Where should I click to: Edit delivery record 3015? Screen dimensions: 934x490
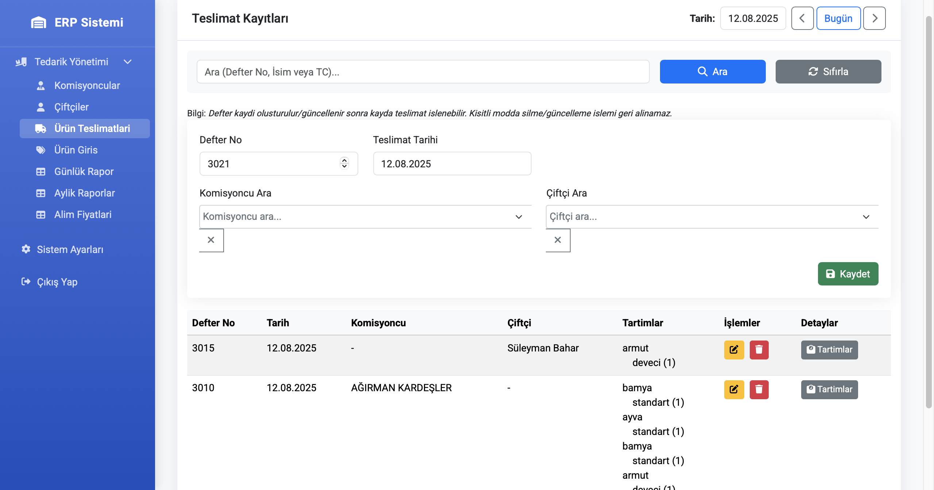734,350
